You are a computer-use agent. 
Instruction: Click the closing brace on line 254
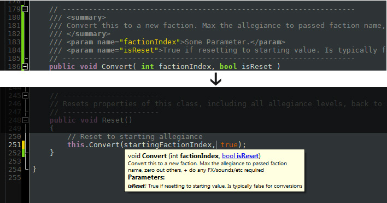(x=34, y=169)
